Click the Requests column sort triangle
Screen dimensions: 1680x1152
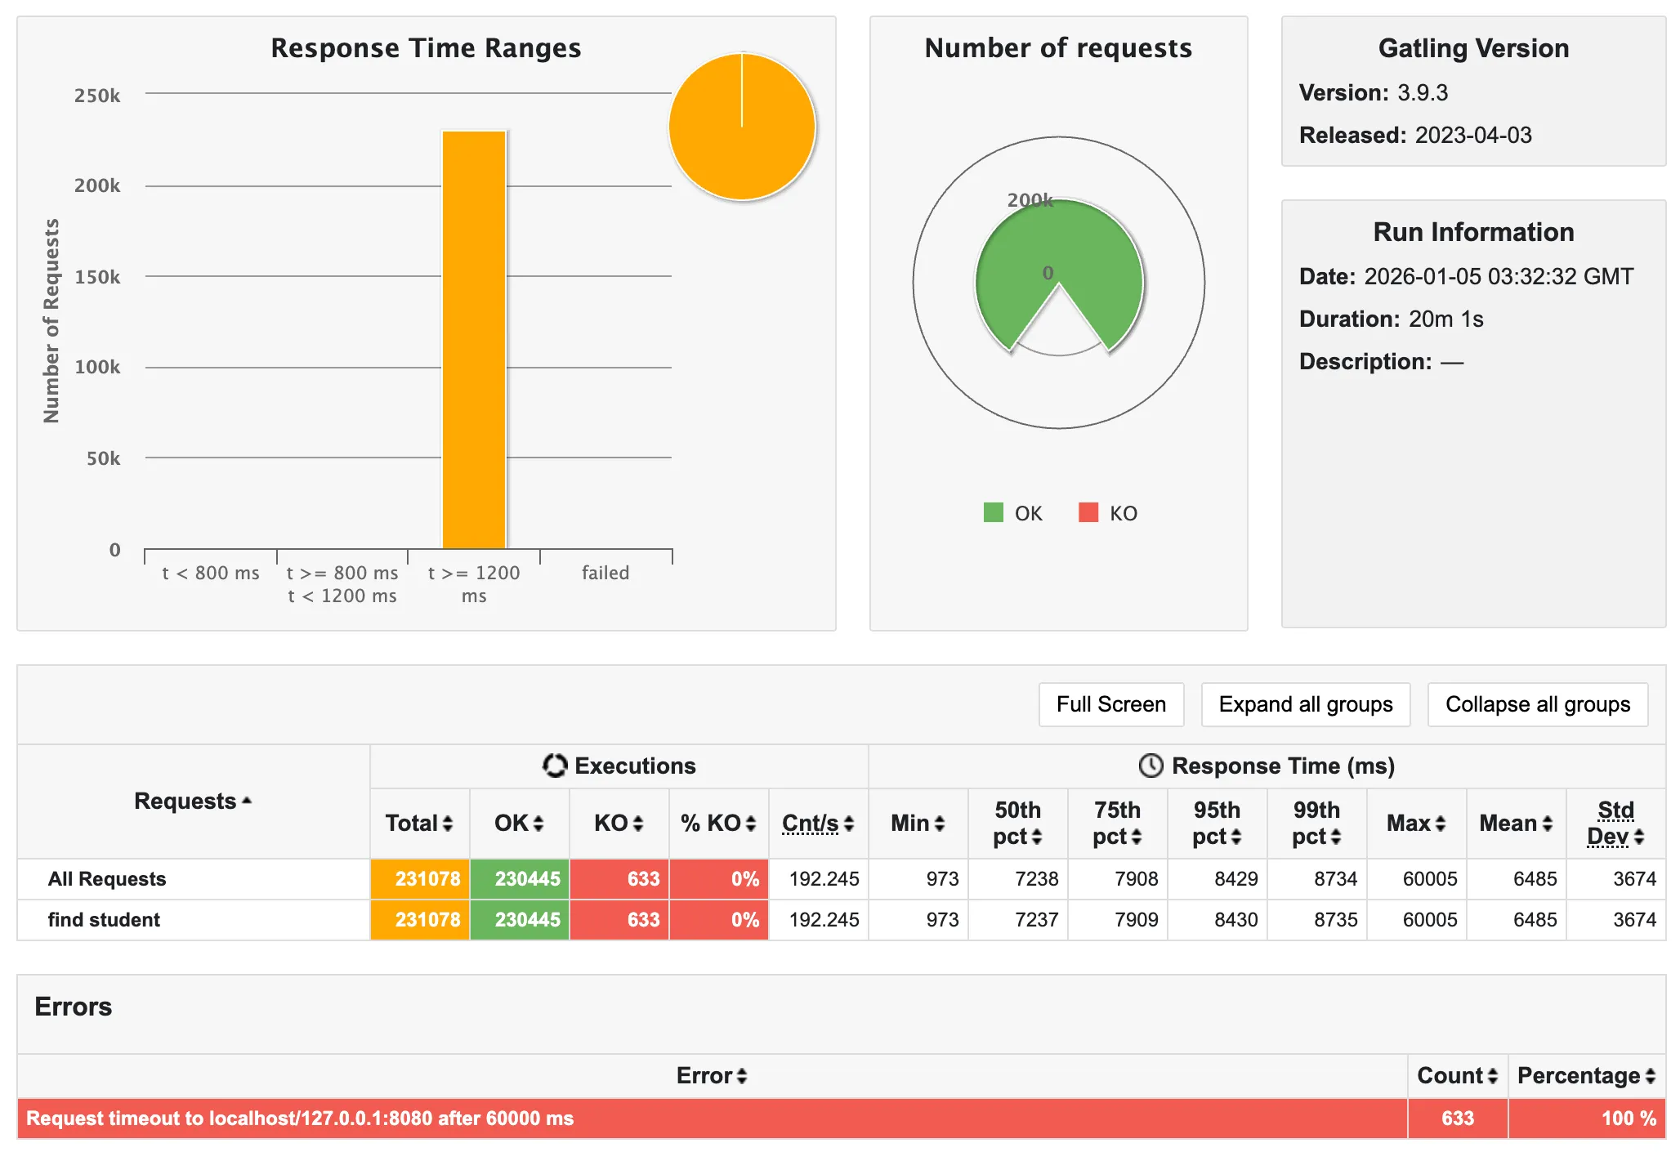click(247, 801)
